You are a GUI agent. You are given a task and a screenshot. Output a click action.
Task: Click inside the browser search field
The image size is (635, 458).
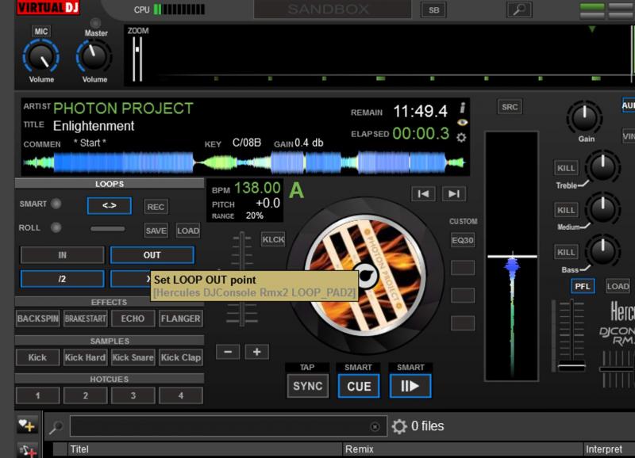point(229,426)
